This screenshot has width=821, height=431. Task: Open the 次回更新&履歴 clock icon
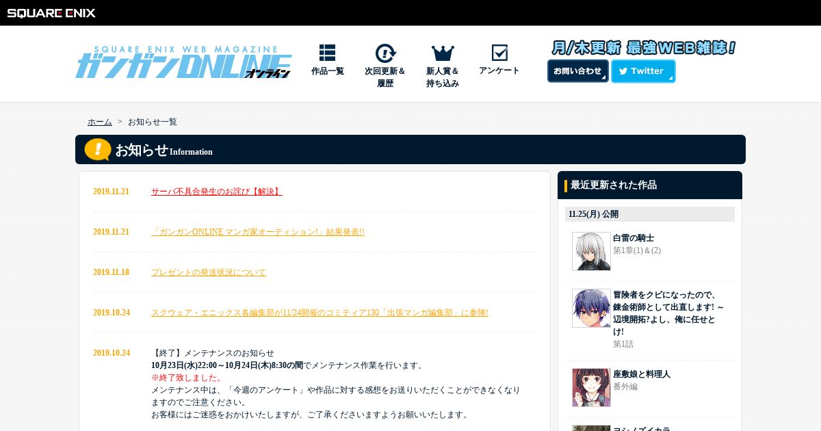(385, 53)
